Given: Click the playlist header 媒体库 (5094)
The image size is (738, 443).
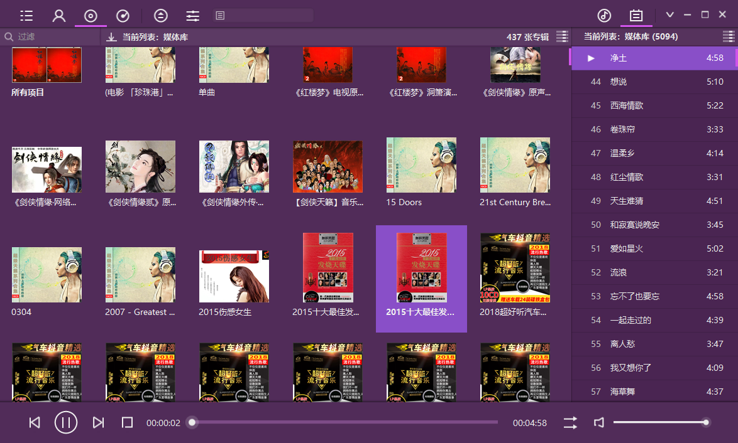Looking at the screenshot, I should click(651, 36).
